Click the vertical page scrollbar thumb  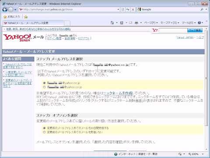pyautogui.click(x=206, y=78)
